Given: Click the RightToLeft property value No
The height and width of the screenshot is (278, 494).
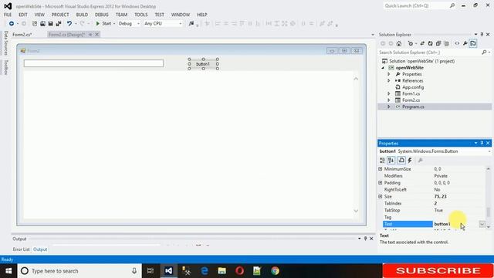Looking at the screenshot, I should (437, 190).
